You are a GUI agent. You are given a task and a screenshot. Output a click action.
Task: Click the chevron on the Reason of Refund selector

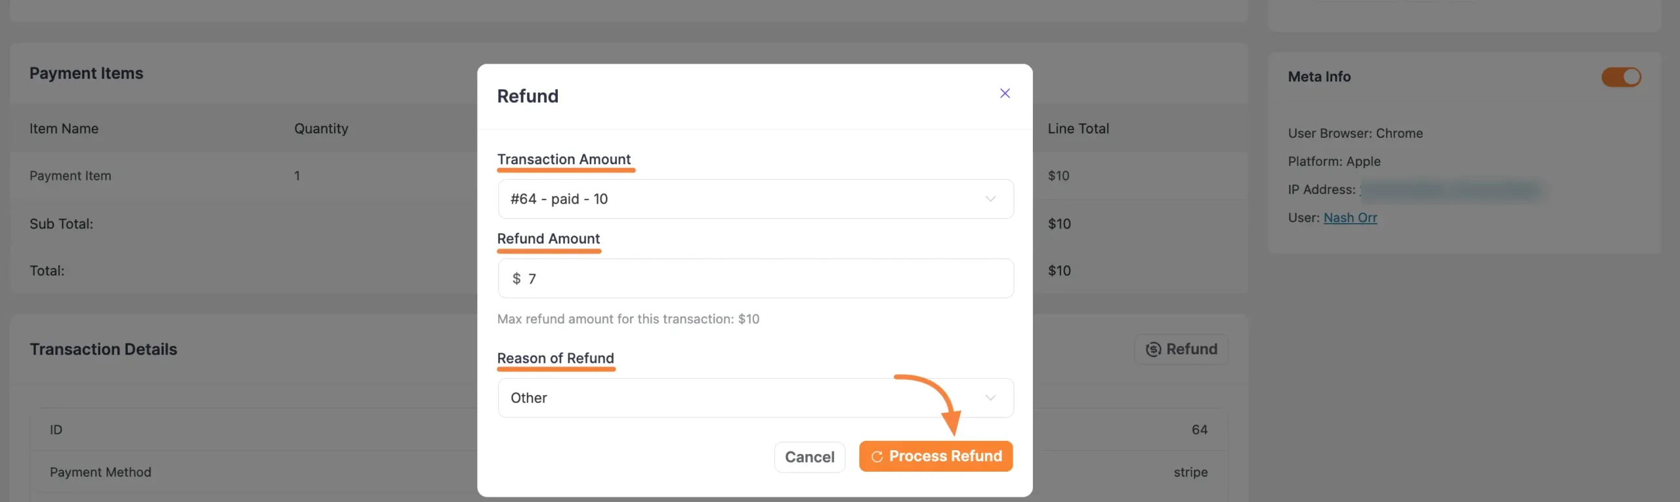[x=990, y=398]
